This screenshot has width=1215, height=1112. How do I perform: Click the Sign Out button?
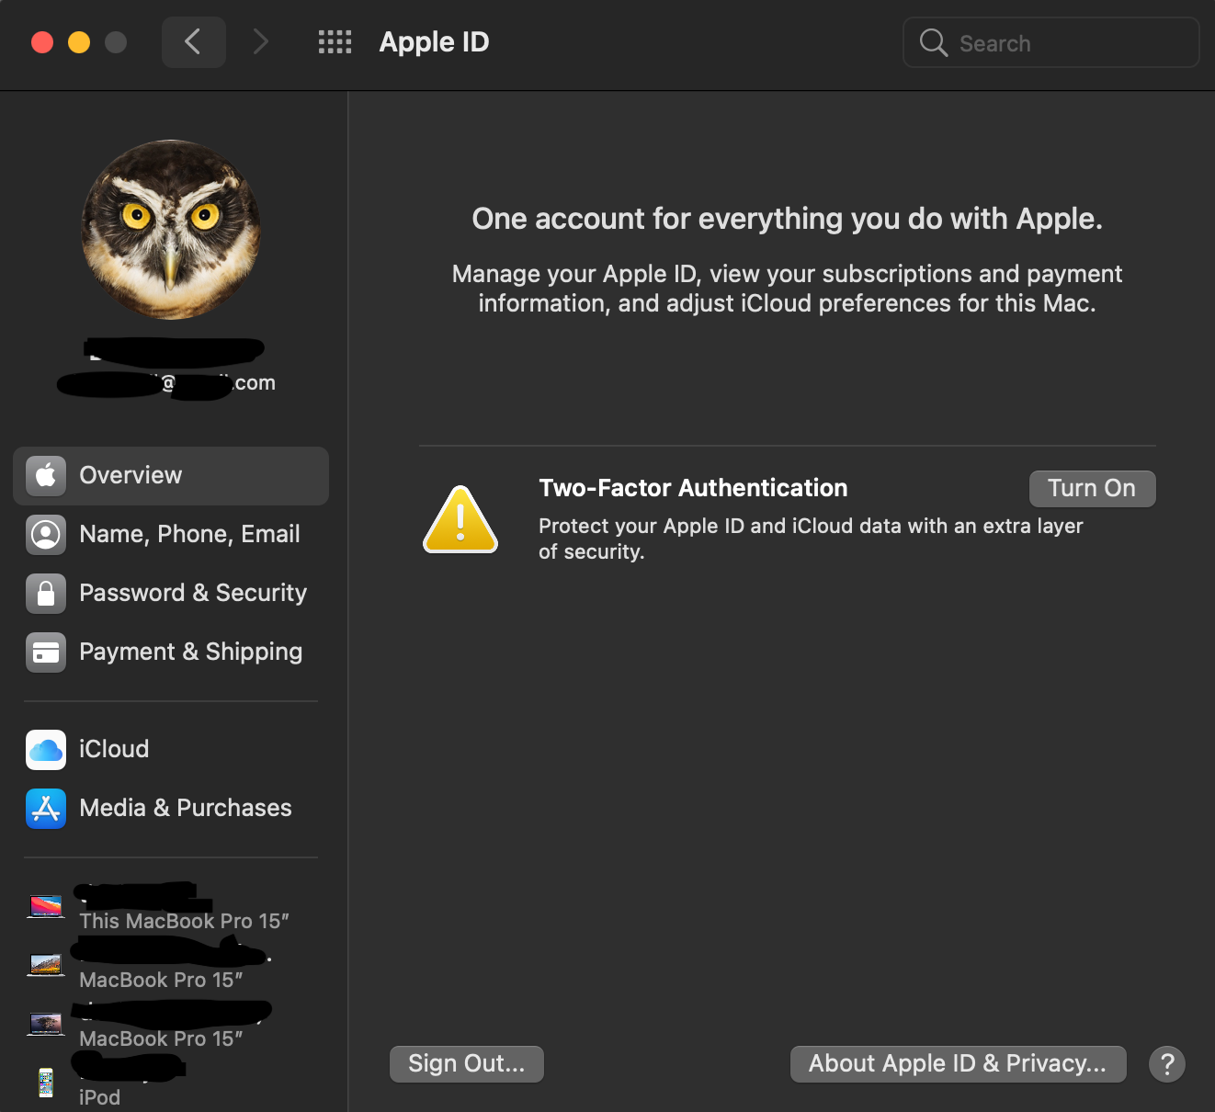point(466,1063)
